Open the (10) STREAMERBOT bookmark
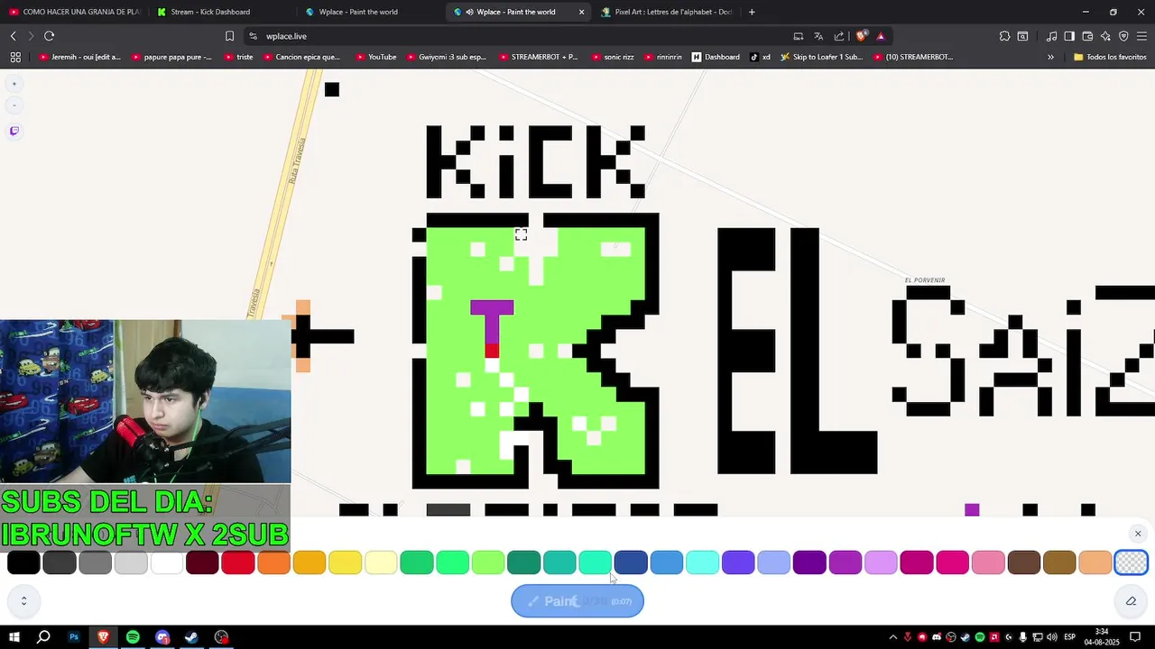 [912, 57]
